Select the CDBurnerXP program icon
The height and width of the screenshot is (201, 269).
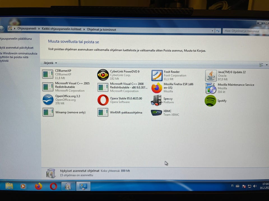pyautogui.click(x=48, y=74)
